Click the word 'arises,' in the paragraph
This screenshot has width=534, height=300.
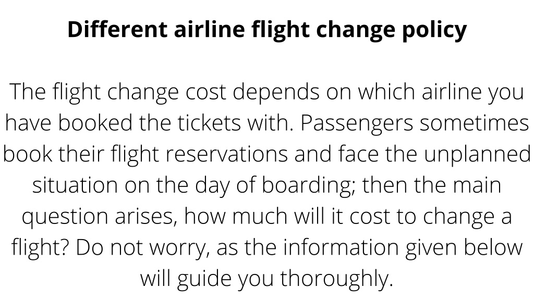(147, 217)
